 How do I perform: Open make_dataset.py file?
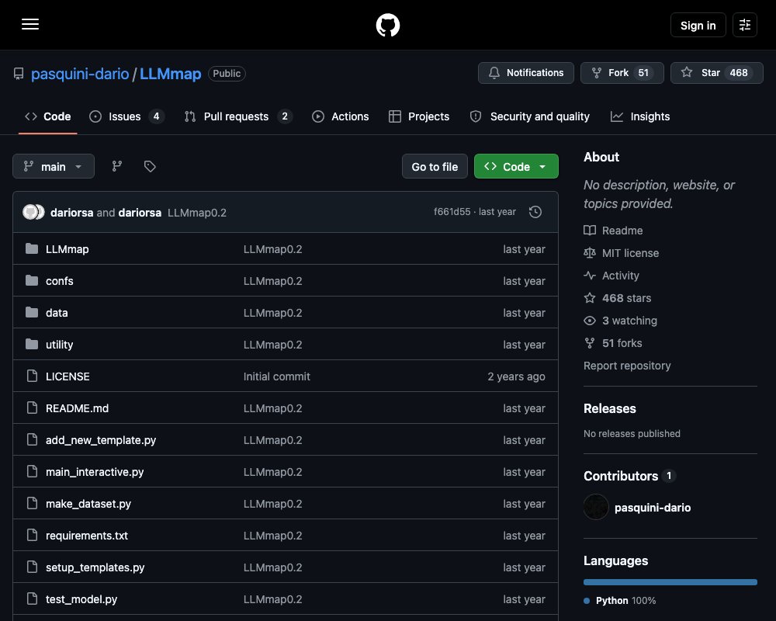click(x=88, y=504)
